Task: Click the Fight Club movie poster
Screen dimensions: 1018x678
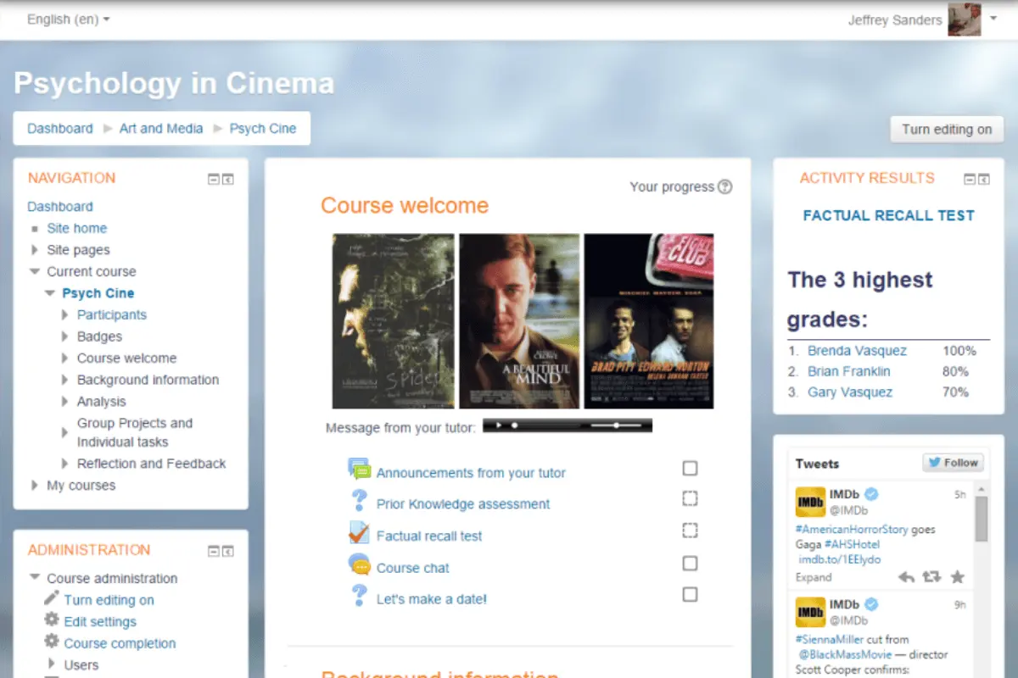Action: click(x=648, y=321)
